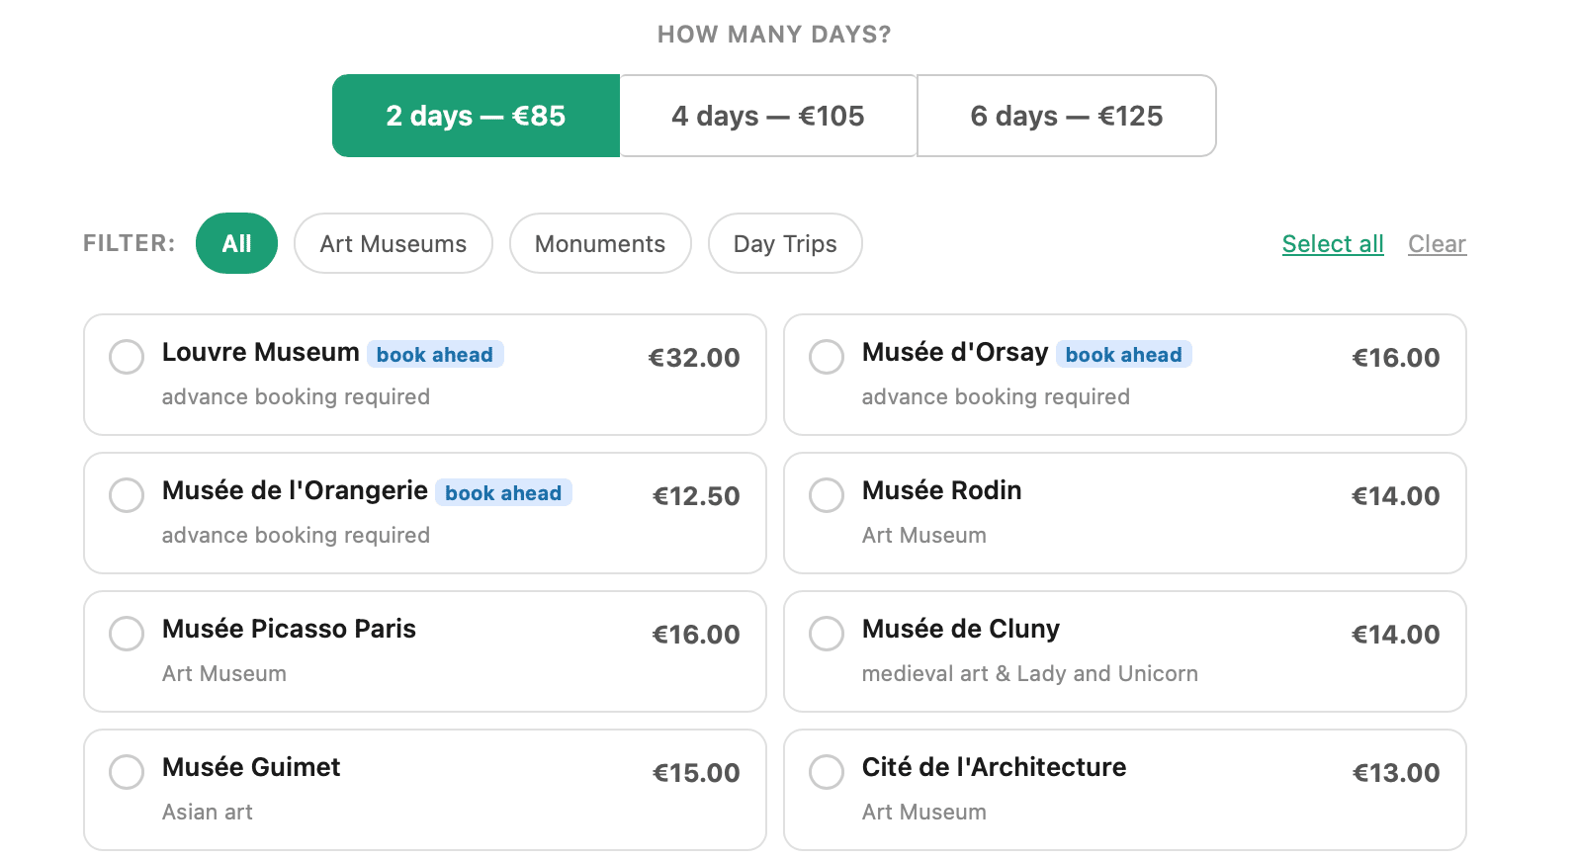1576x860 pixels.
Task: Select the 2 days €85 pass option
Action: click(476, 116)
